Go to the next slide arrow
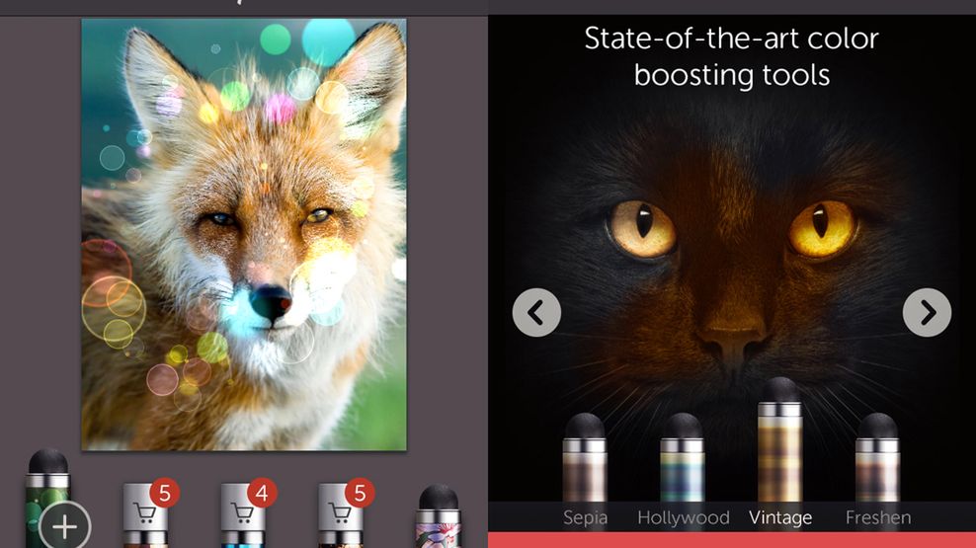This screenshot has width=976, height=548. 927,313
